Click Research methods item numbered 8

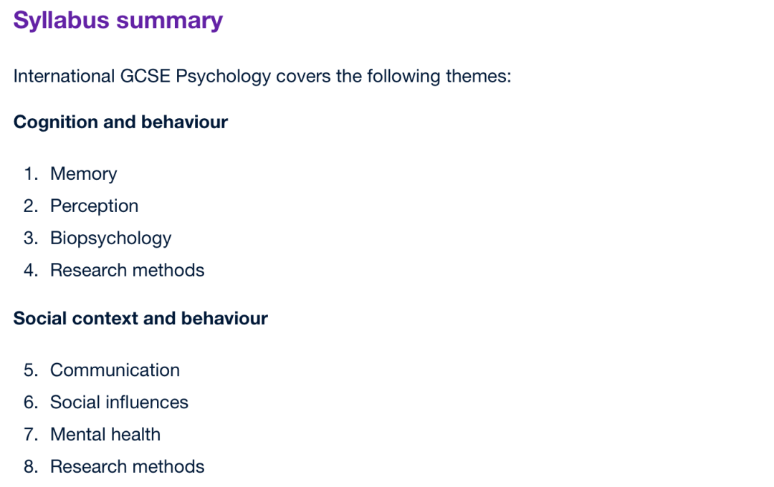pyautogui.click(x=128, y=466)
